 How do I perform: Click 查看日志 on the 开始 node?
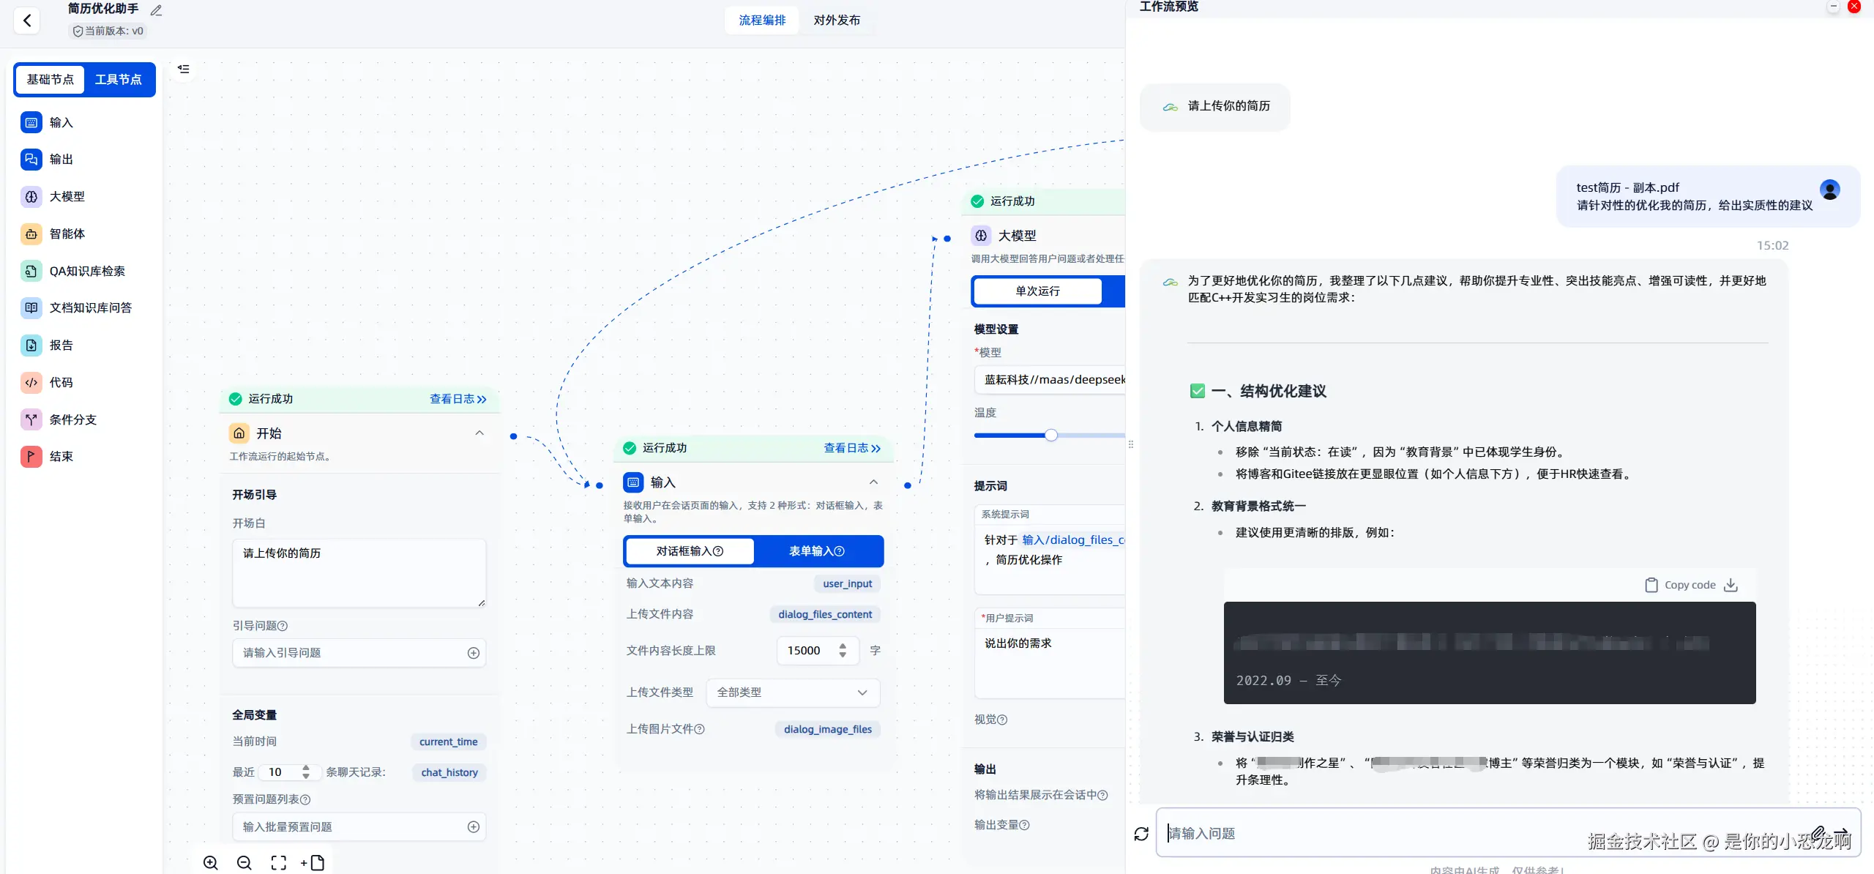pos(458,399)
